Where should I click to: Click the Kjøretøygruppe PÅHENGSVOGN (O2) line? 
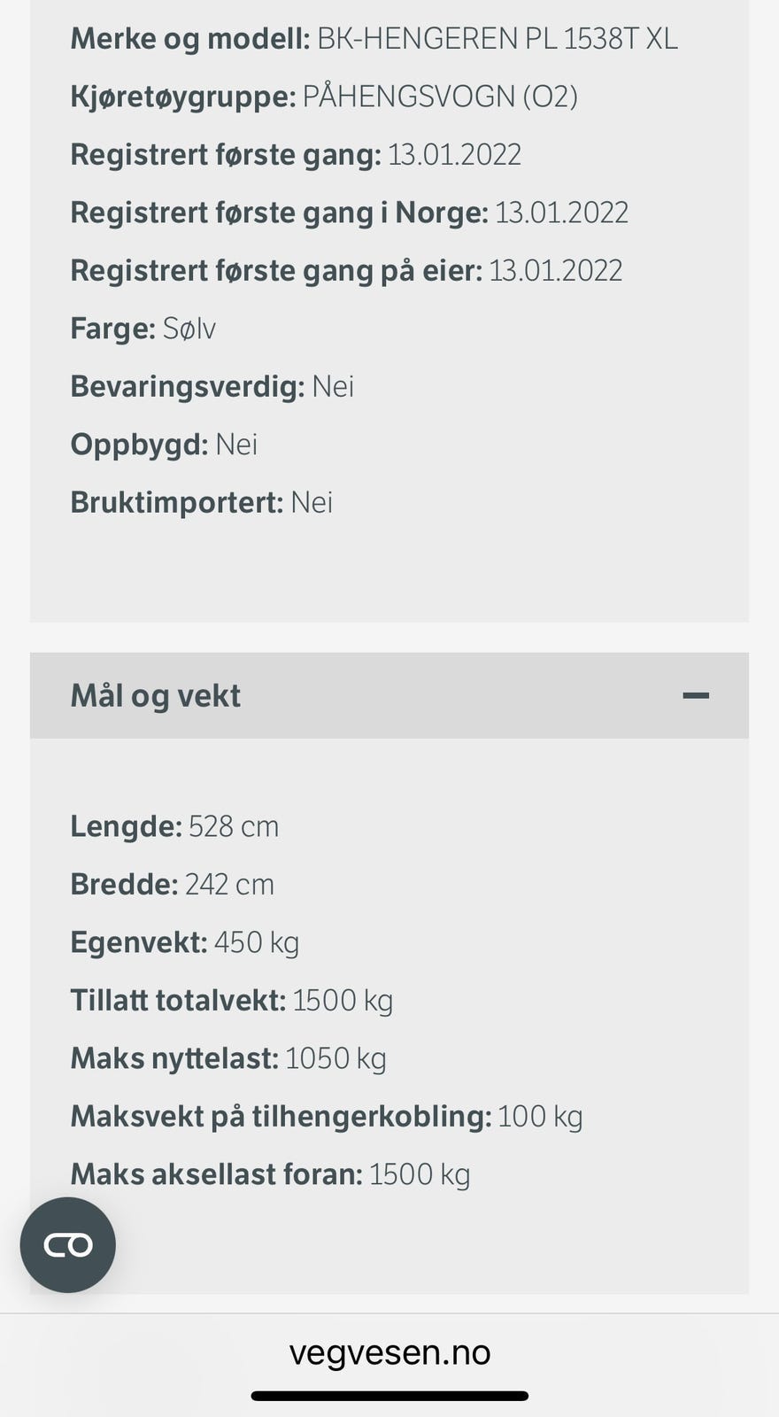coord(324,97)
